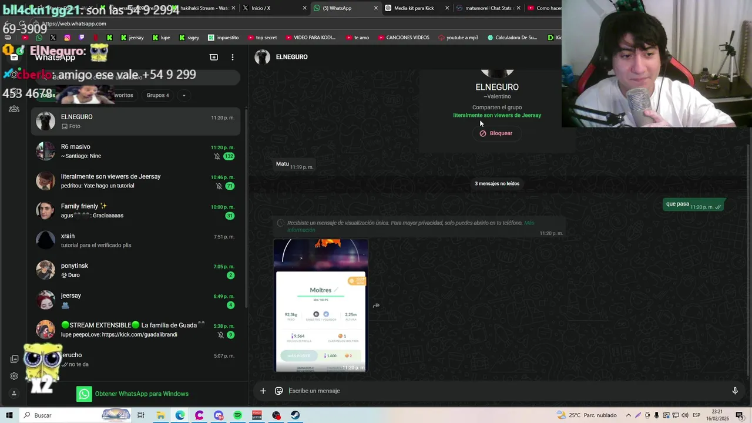Show hidden system tray icons chevron
Screen dimensions: 752x423
629,415
